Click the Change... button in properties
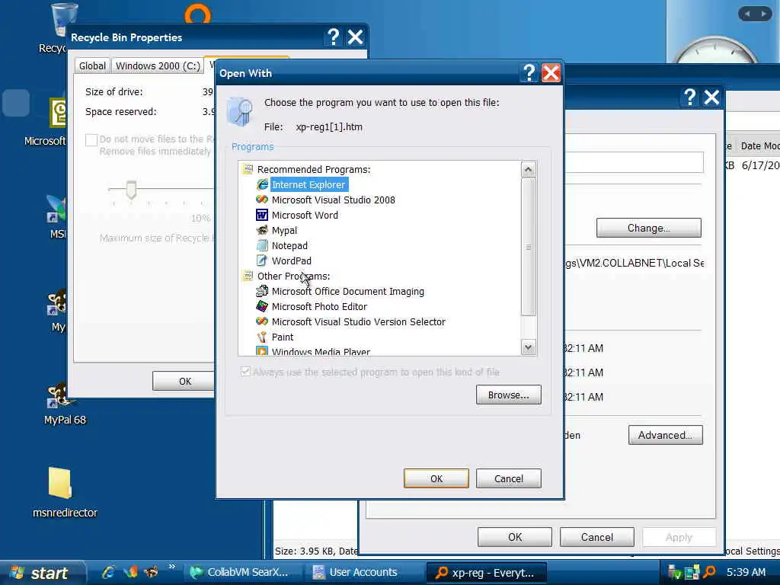 [x=649, y=228]
